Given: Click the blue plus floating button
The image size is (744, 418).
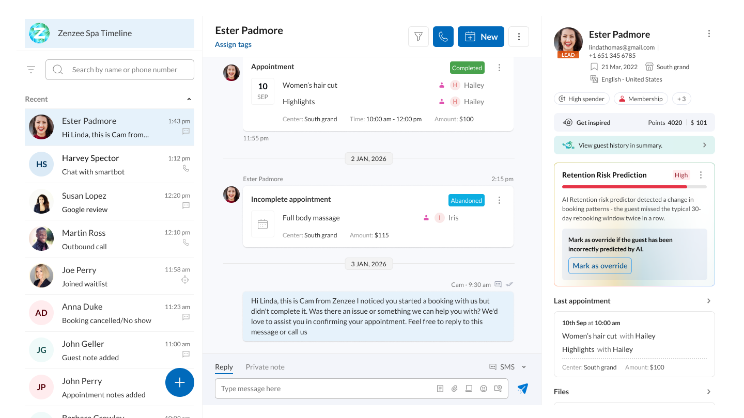Looking at the screenshot, I should pyautogui.click(x=179, y=382).
